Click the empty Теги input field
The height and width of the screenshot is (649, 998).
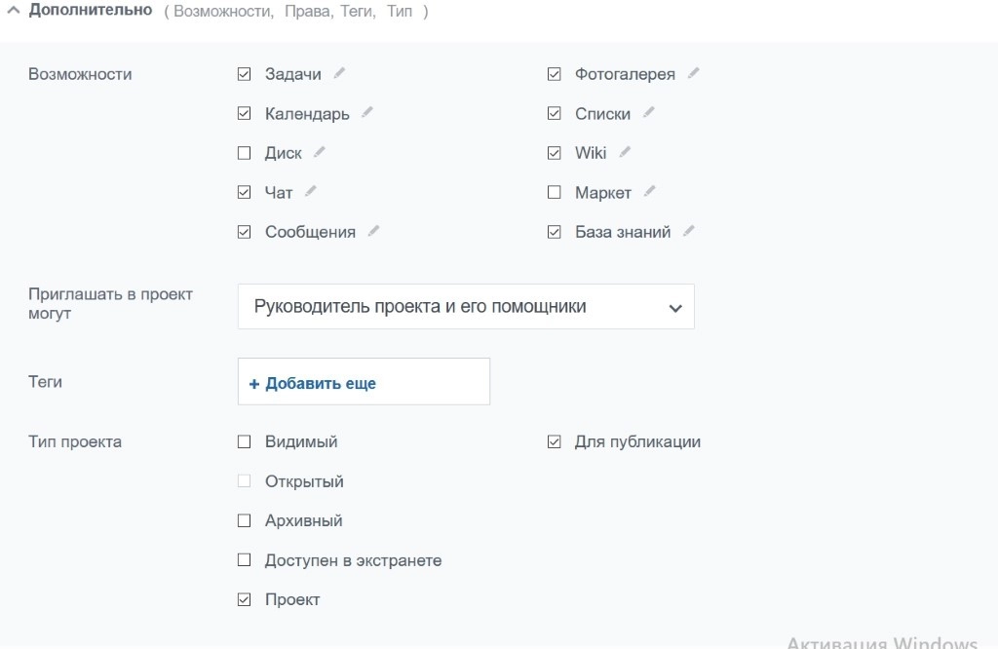[364, 381]
